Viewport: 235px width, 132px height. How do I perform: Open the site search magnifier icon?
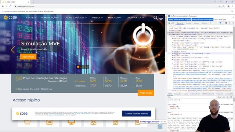pyautogui.click(x=155, y=18)
